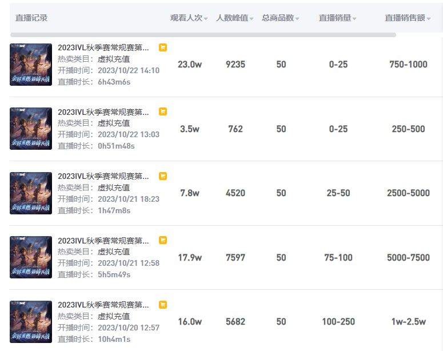Screen dimensions: 443x351
Task: Click the 直播记录 column header
Action: pyautogui.click(x=31, y=18)
